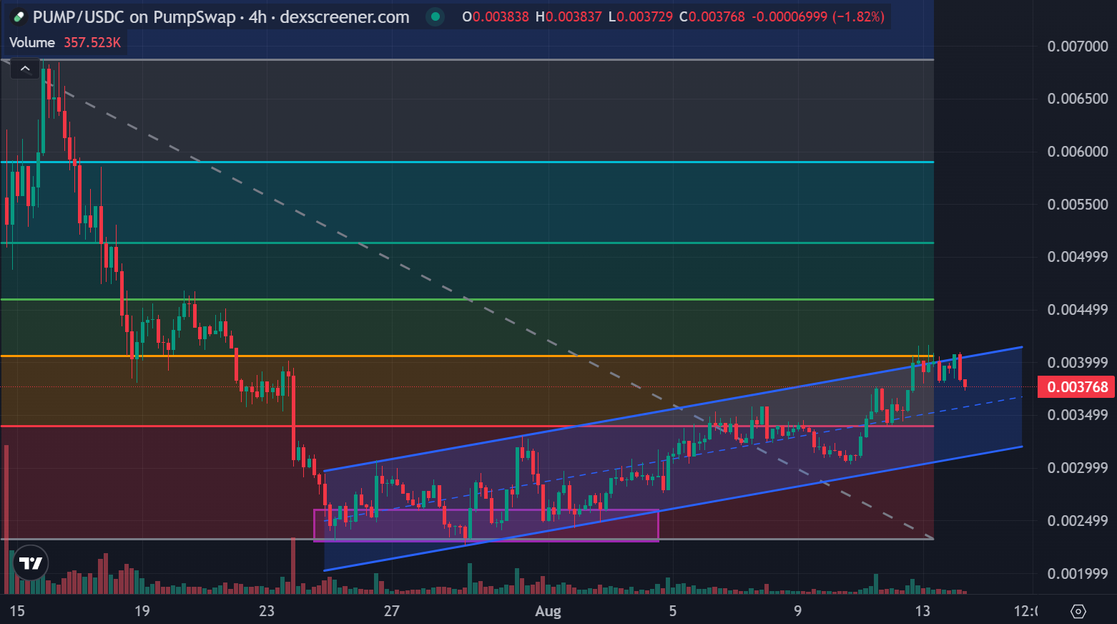
Task: Click the PUMP token logo icon
Action: pos(19,16)
